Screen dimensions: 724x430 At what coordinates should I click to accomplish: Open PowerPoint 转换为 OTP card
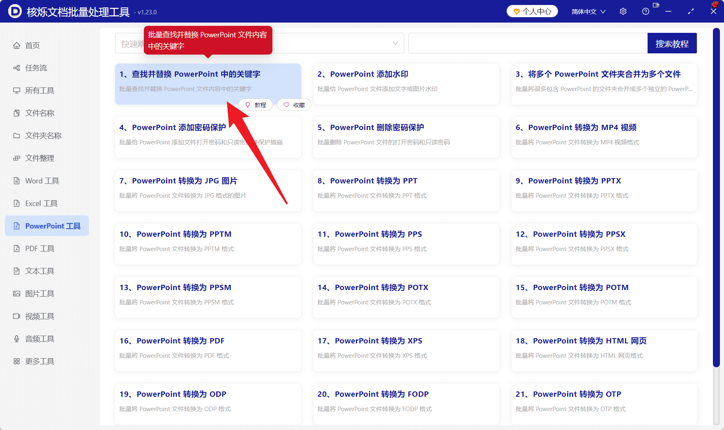click(x=604, y=404)
